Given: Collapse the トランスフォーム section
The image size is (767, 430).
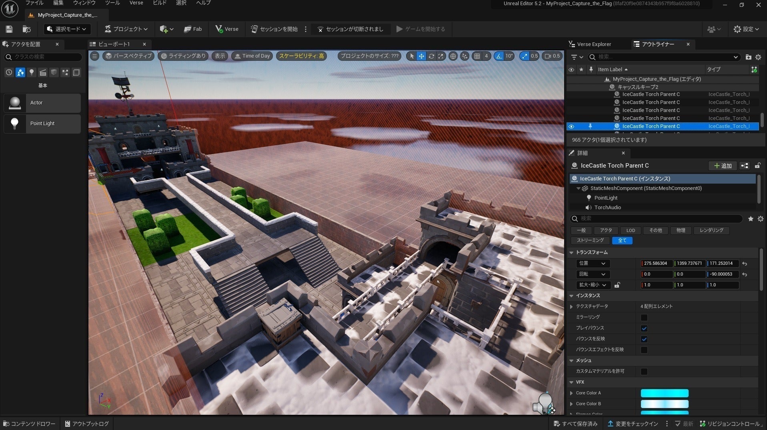Looking at the screenshot, I should [x=571, y=252].
